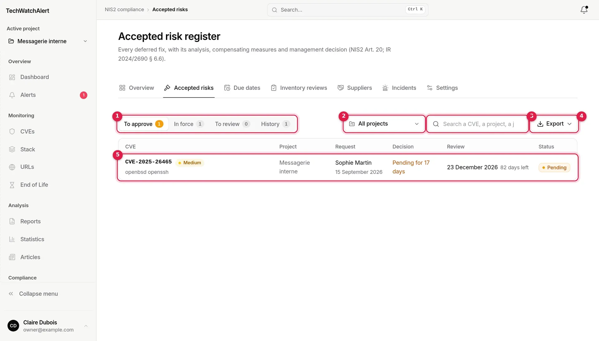Click the magnifier icon in CVE search field
The image size is (599, 341).
(436, 124)
